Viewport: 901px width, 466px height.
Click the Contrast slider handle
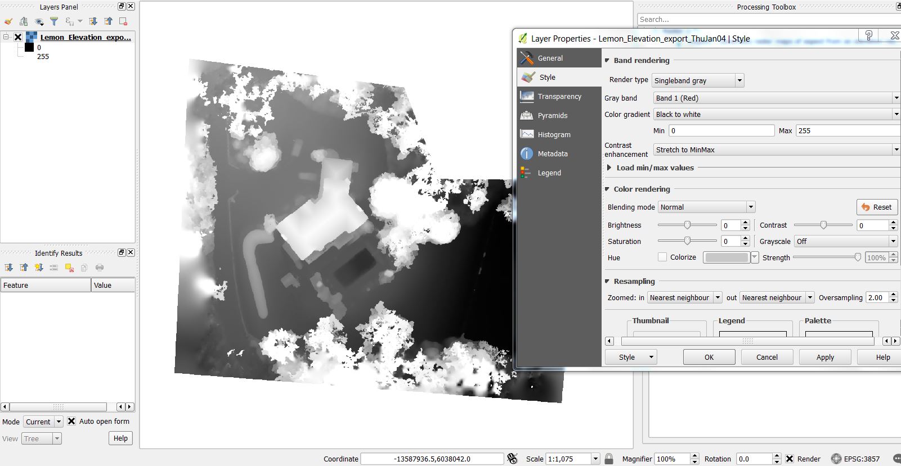(x=823, y=225)
